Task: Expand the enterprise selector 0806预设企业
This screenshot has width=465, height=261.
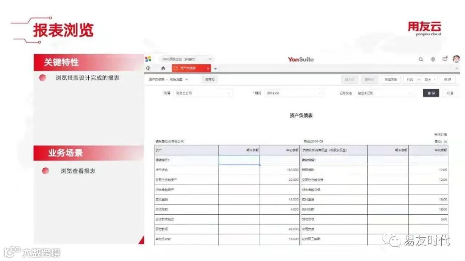Action: click(187, 59)
